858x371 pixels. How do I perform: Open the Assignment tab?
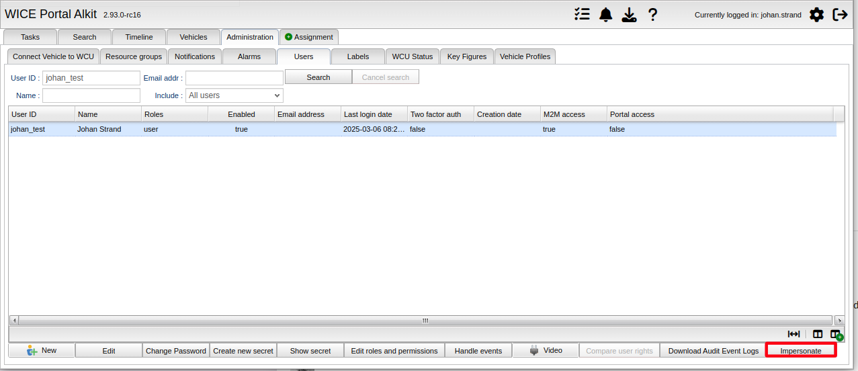[x=309, y=37]
